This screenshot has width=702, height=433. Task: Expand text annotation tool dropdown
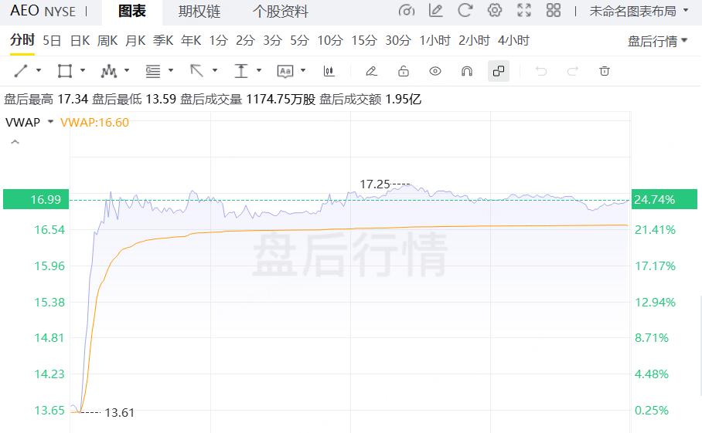tap(303, 70)
